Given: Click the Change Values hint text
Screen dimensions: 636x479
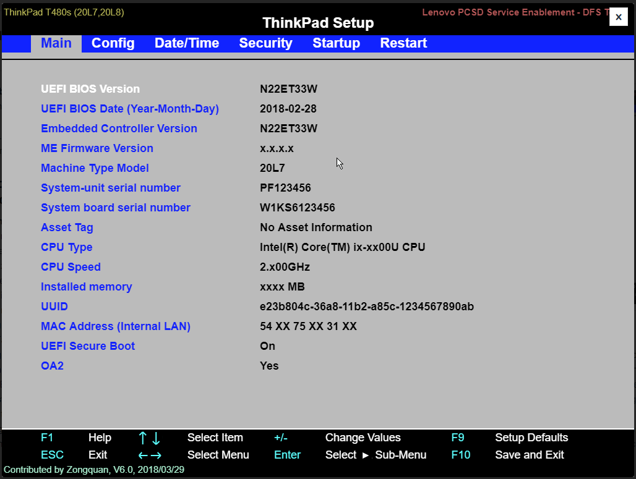Looking at the screenshot, I should pos(363,438).
